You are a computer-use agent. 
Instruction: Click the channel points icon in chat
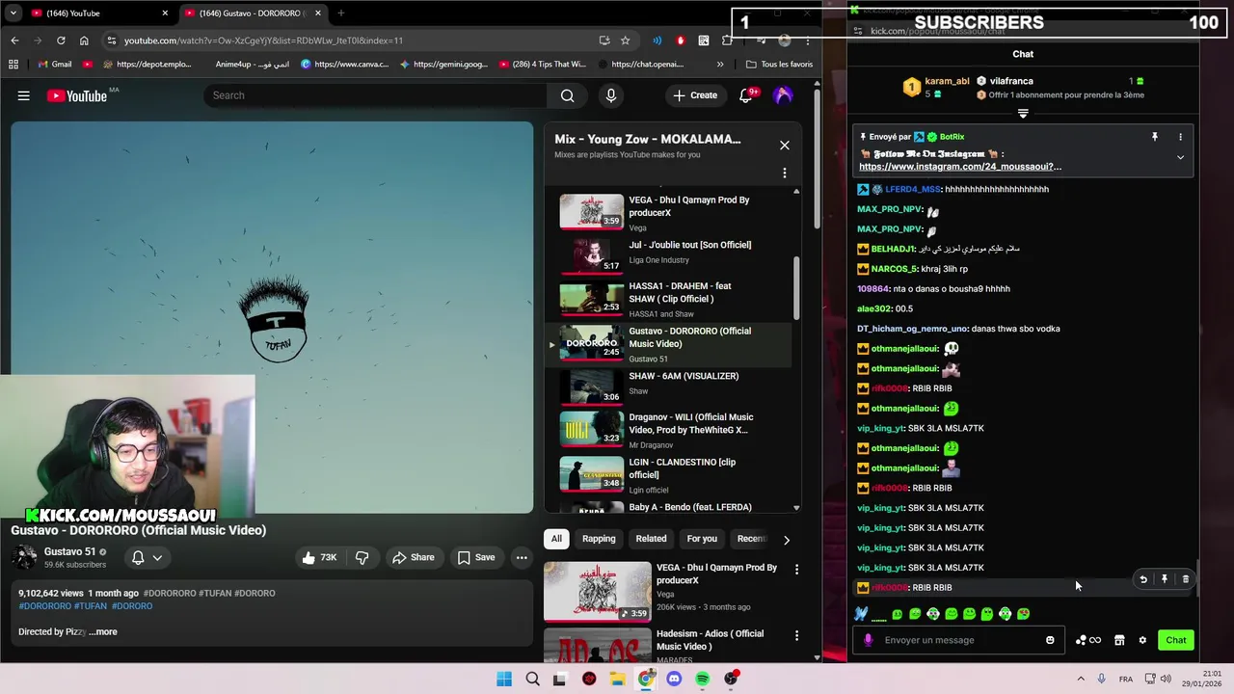[x=1087, y=640]
